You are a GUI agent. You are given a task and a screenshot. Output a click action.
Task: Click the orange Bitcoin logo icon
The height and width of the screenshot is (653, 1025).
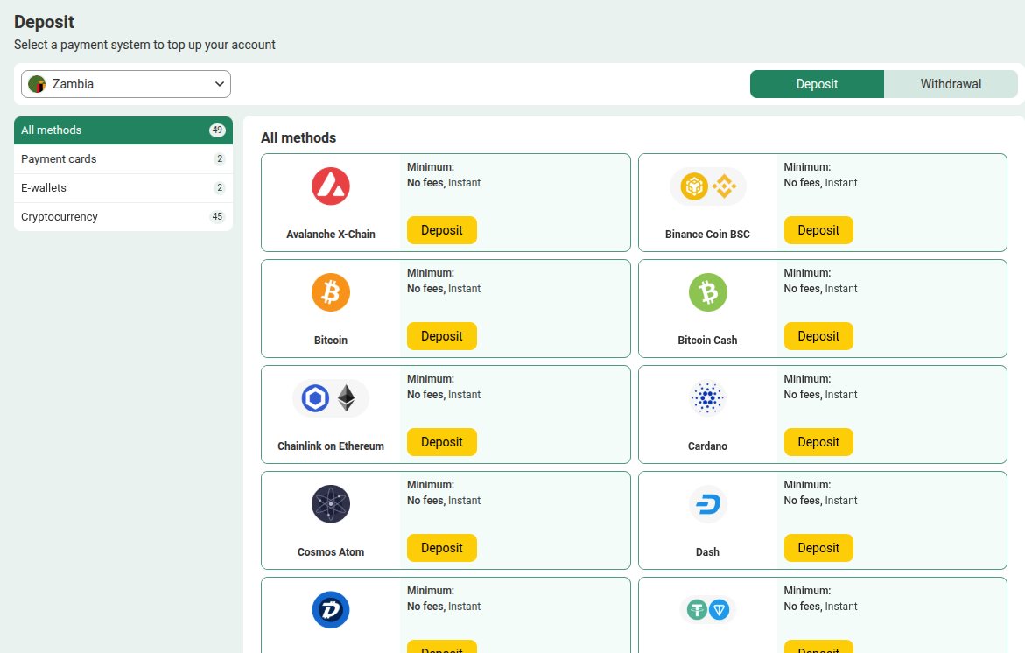pyautogui.click(x=331, y=292)
